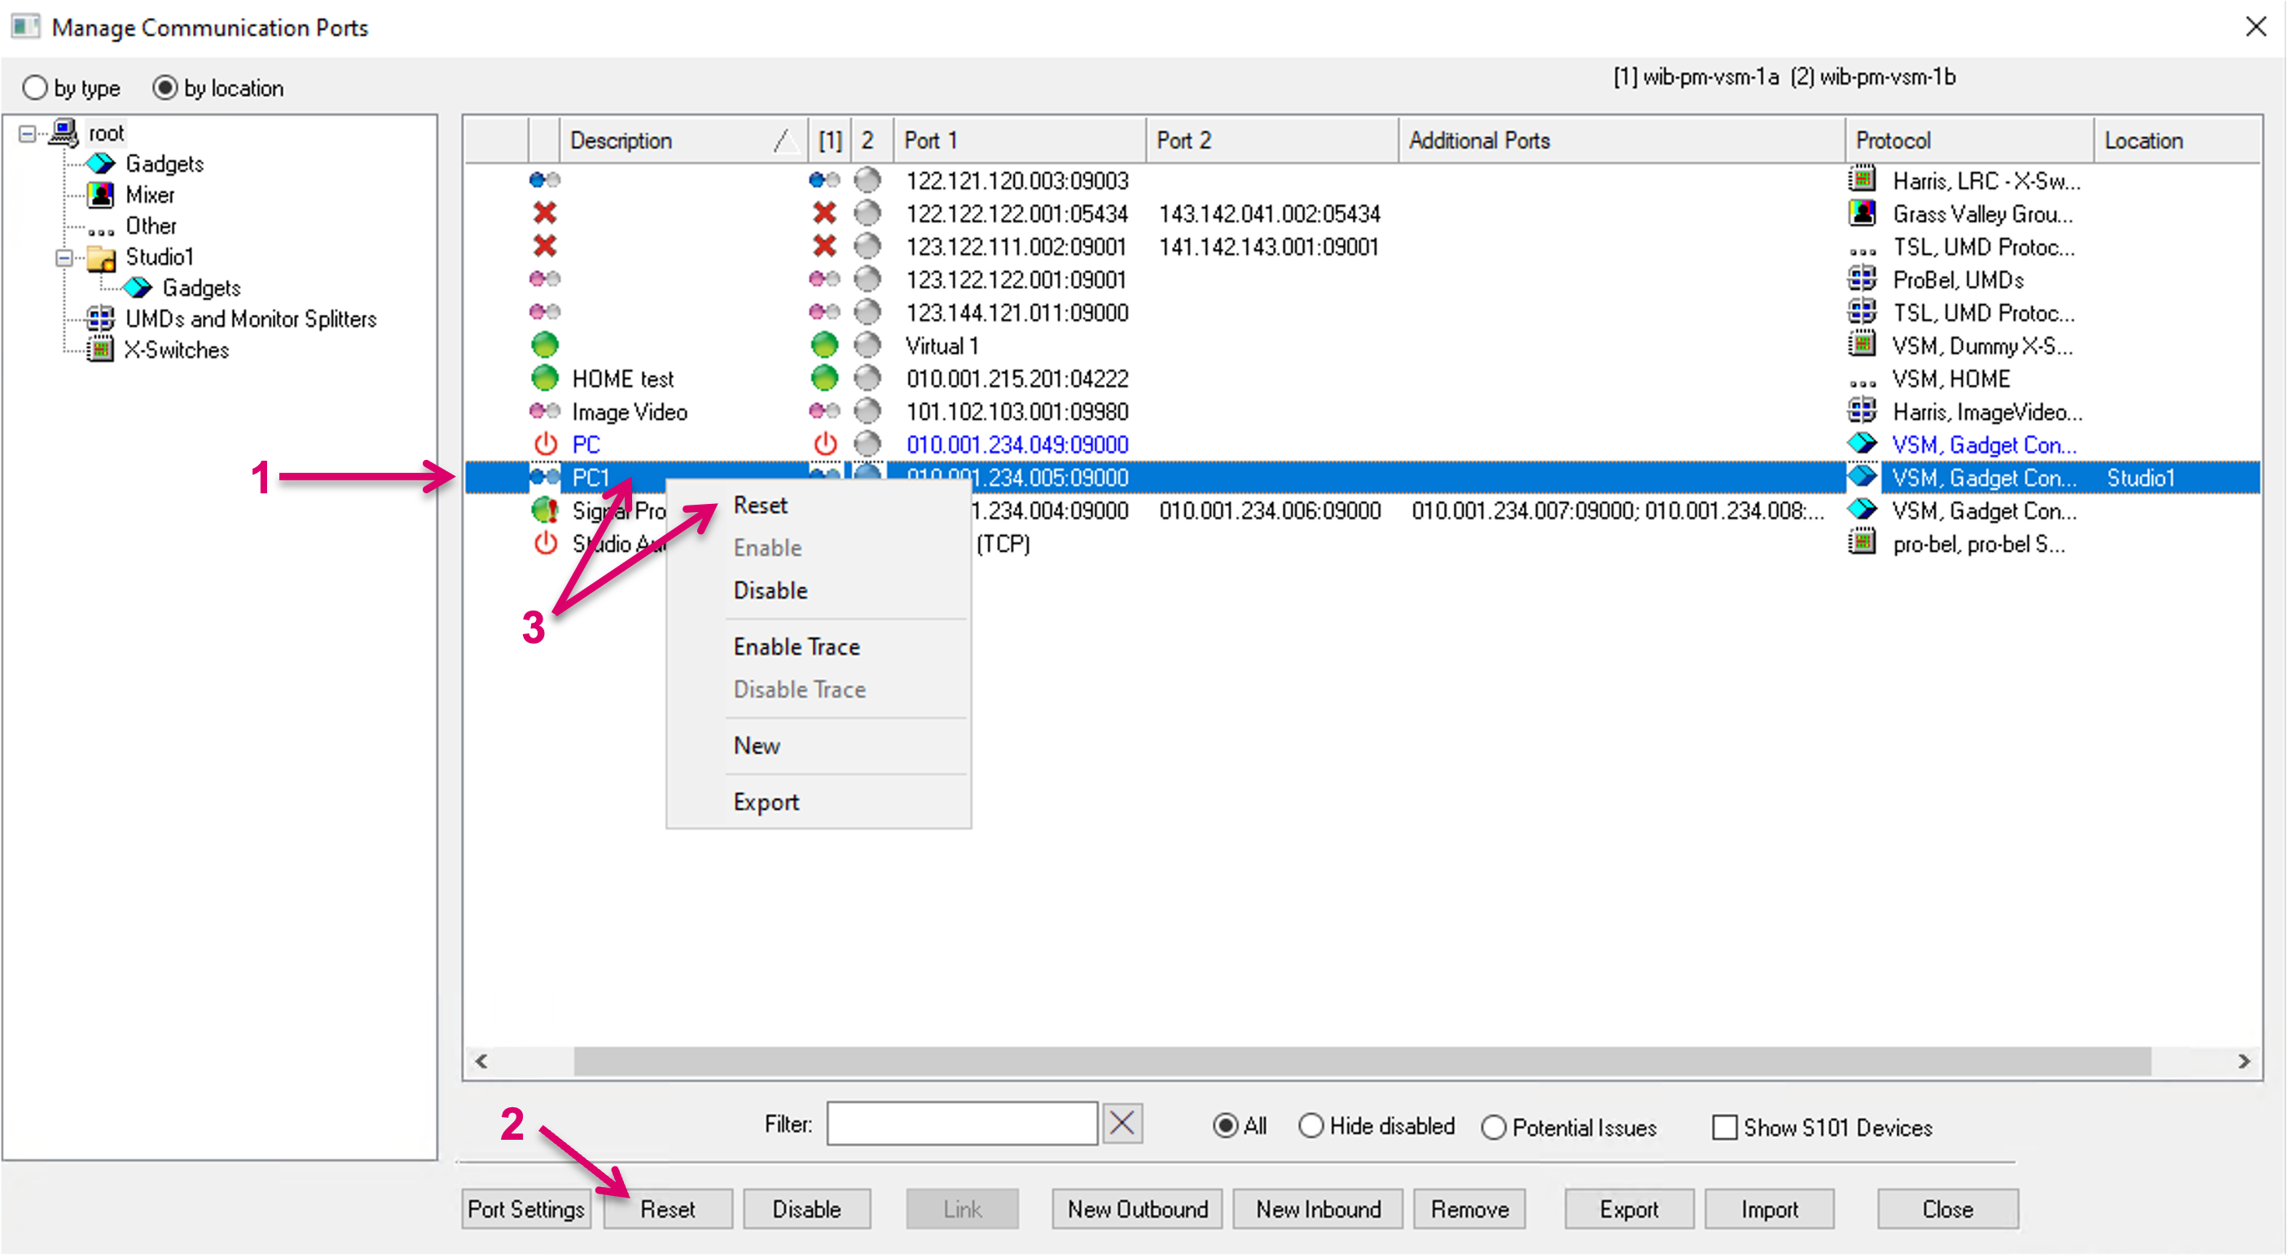Click the Mixer icon in the tree
The width and height of the screenshot is (2288, 1257).
(x=101, y=195)
